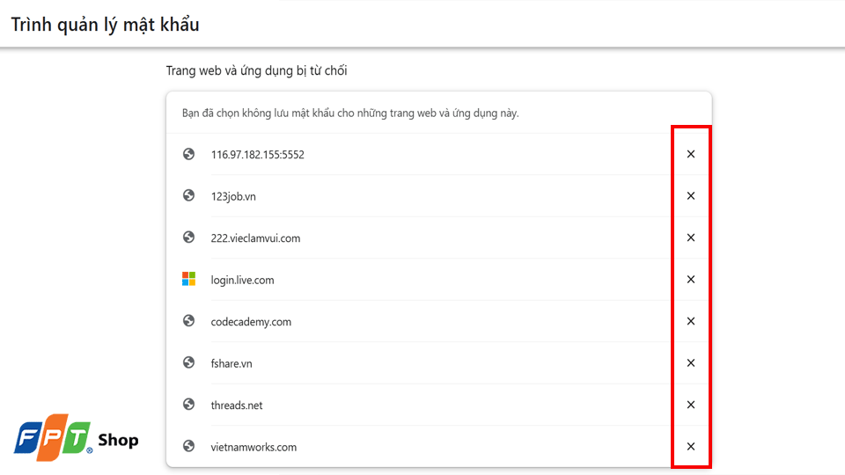Select the 116.97.182.155:5552 address text
Viewport: 845px width, 475px height.
[258, 155]
